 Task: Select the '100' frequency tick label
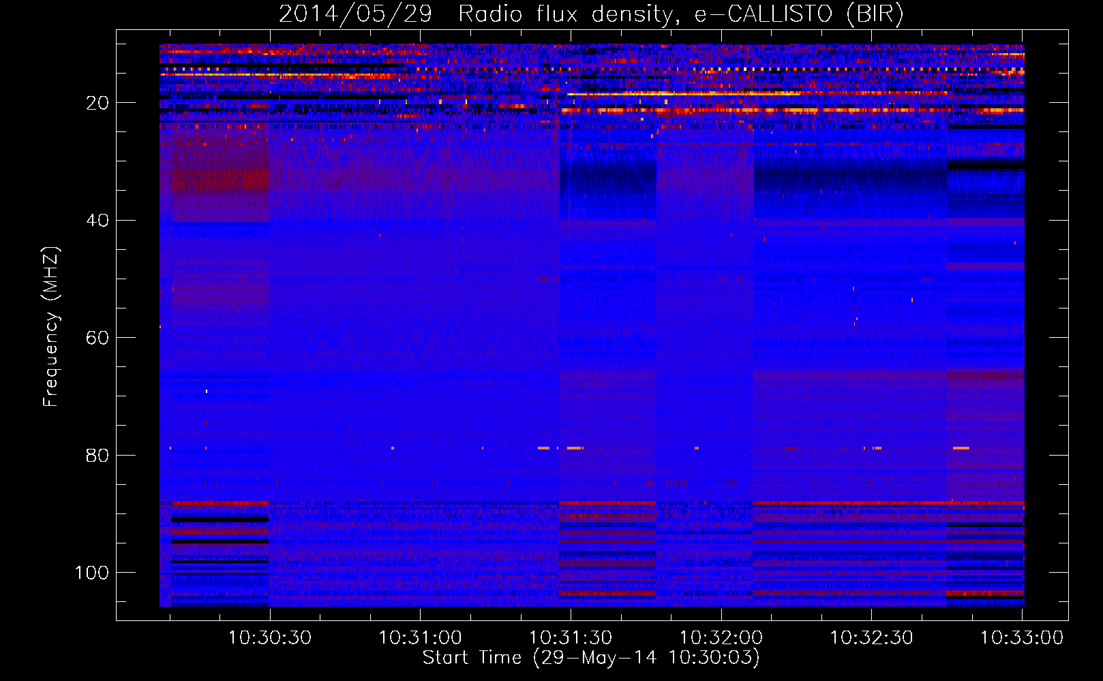coord(92,573)
